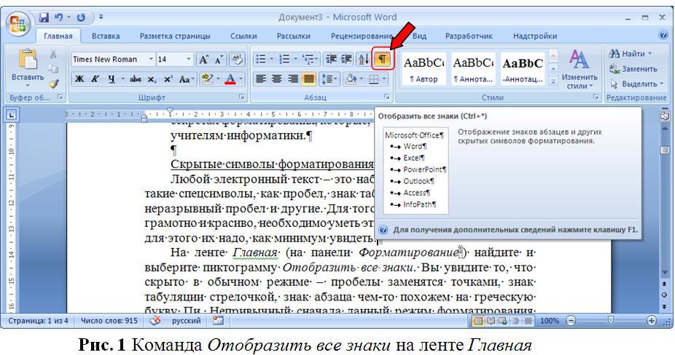
Task: Click Заменить button
Action: pyautogui.click(x=633, y=69)
